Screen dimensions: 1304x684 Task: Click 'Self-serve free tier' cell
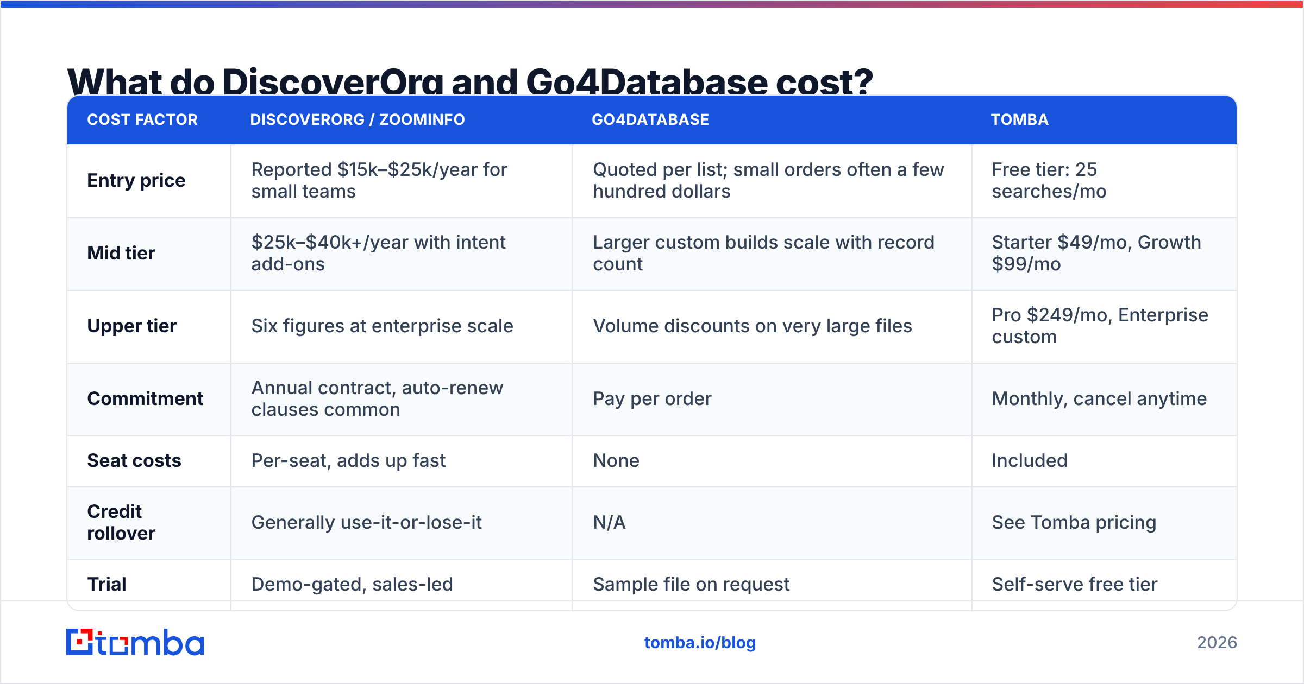point(1074,584)
